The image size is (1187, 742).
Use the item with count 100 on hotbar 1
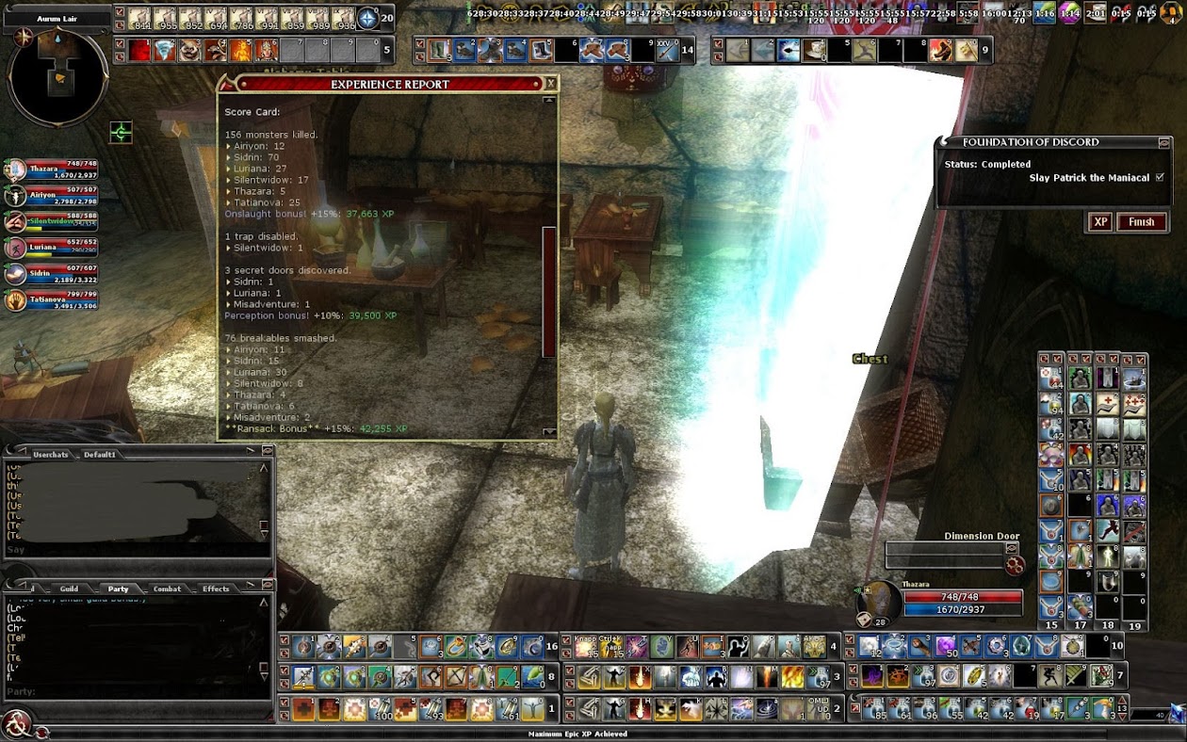pos(380,708)
